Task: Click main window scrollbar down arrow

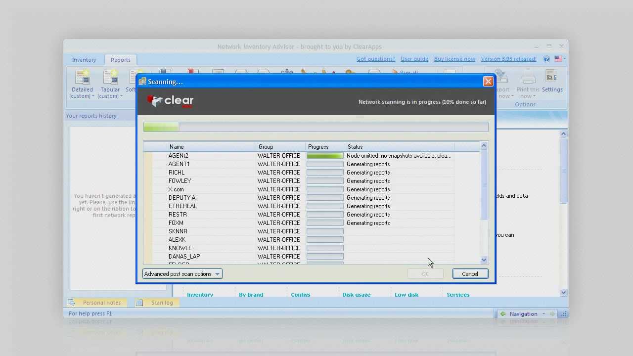Action: click(563, 293)
